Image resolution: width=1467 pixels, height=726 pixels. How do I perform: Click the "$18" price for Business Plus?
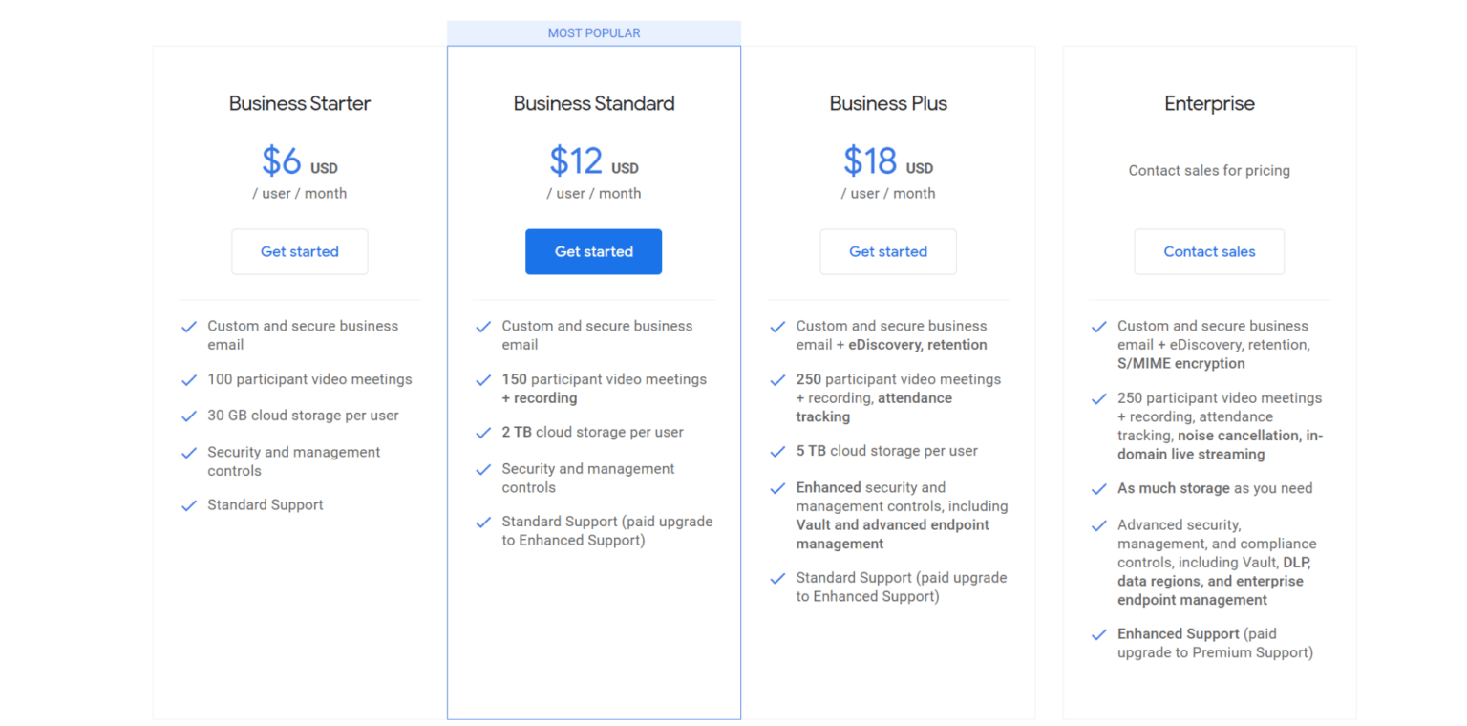(x=869, y=160)
